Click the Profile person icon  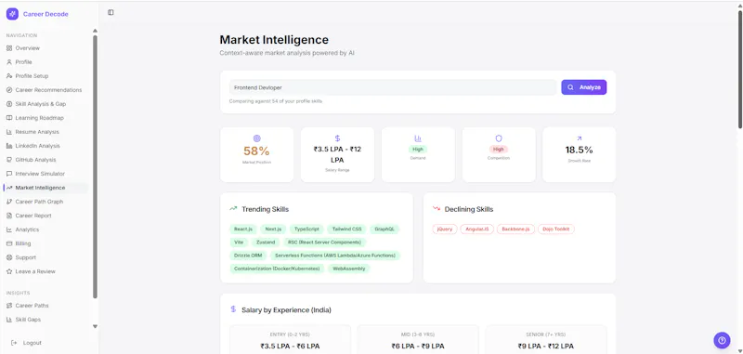(x=9, y=62)
